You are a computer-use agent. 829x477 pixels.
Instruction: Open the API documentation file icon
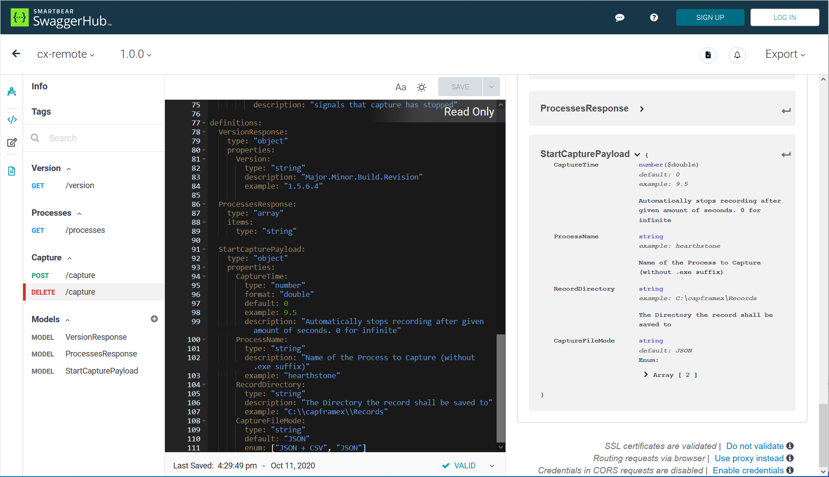point(708,55)
